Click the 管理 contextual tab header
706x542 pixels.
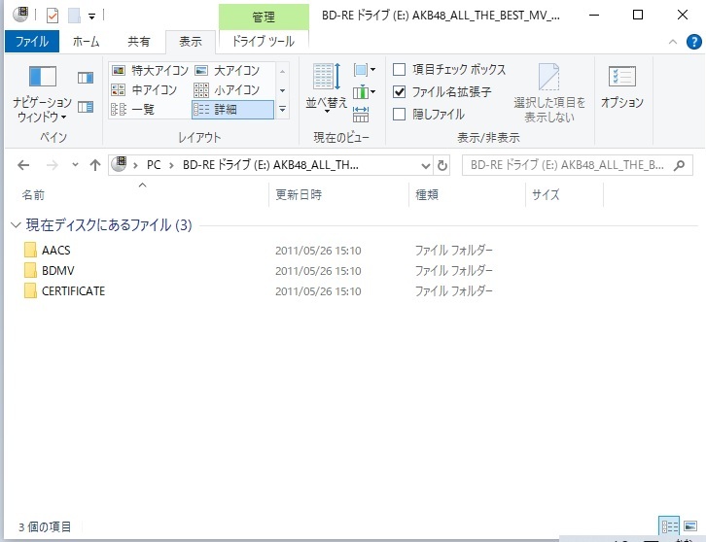(264, 17)
